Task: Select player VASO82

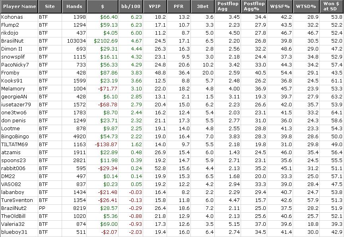Action: pos(11,184)
